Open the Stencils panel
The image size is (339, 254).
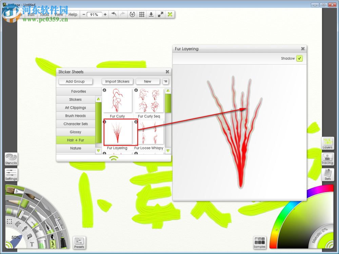(11, 159)
